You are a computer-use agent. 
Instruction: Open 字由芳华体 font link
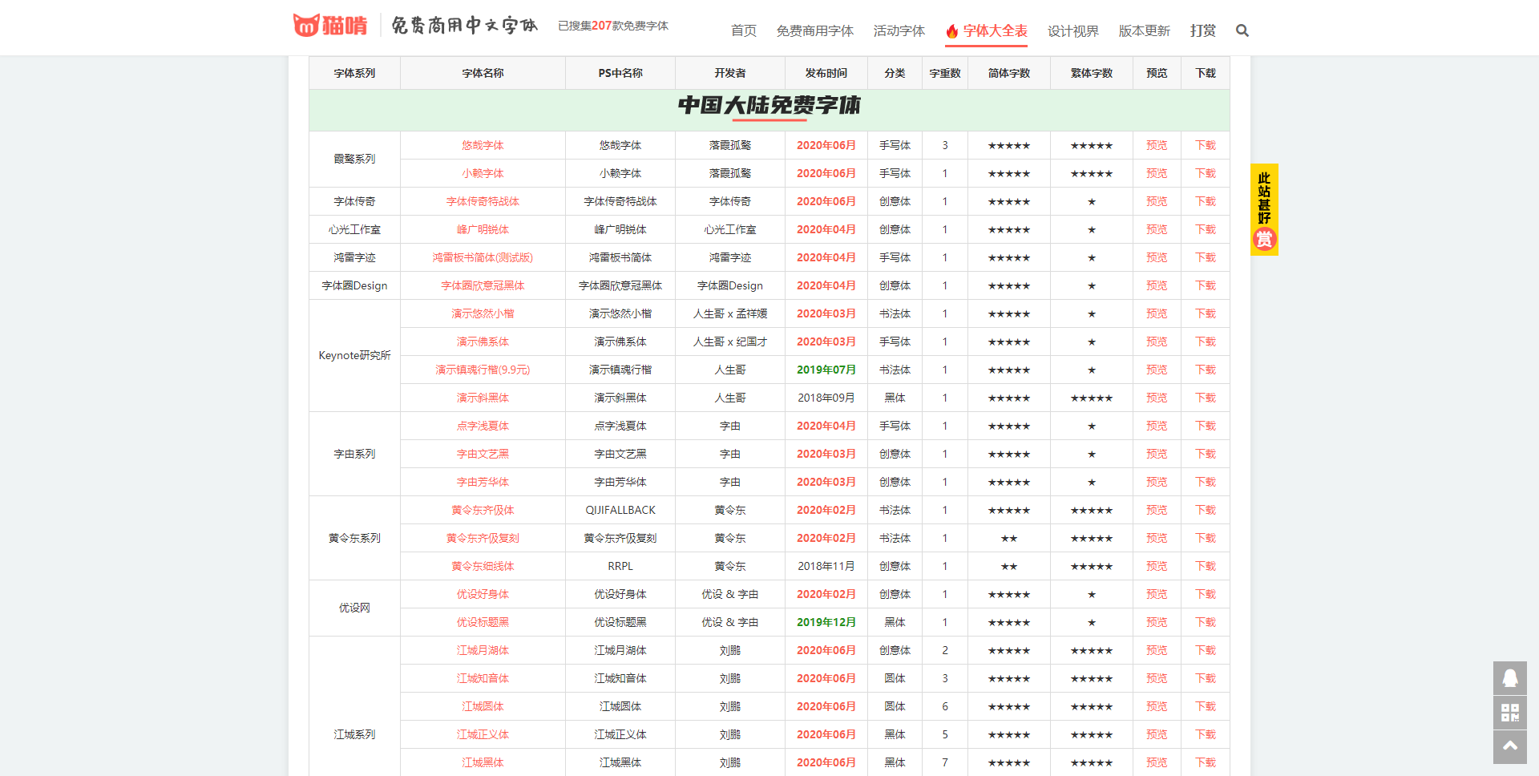click(483, 482)
